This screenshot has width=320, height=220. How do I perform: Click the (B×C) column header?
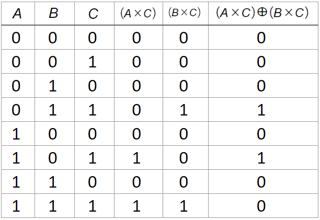[185, 14]
